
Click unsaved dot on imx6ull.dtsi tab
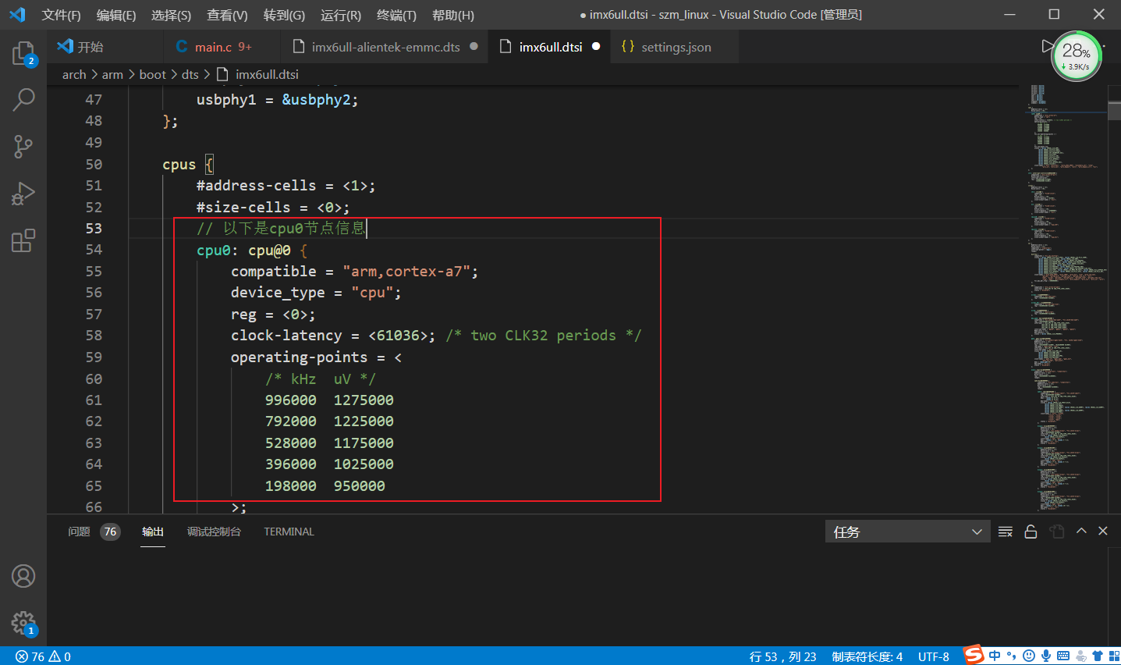tap(596, 47)
